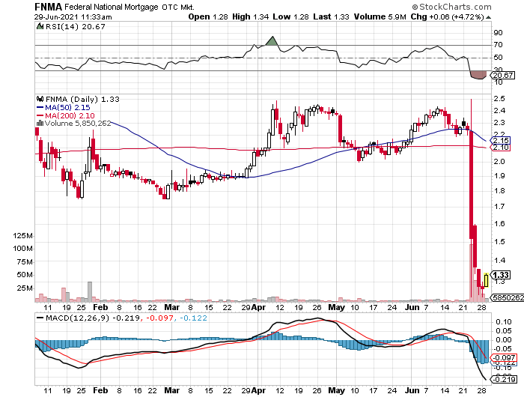Click the High 1.34 value in header
Image resolution: width=524 pixels, height=397 pixels.
point(250,16)
